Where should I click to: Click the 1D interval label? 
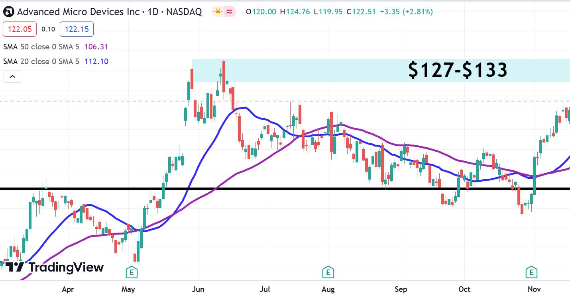pos(153,12)
